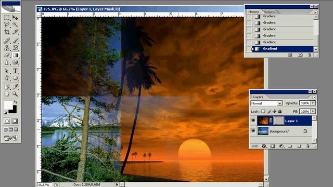Open the Fill slider arrow
This screenshot has width=333, height=187.
click(x=313, y=111)
